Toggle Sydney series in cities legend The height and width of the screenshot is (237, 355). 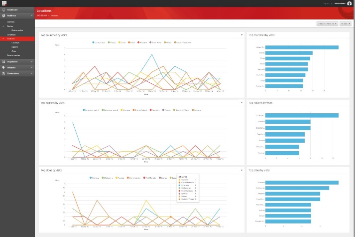163,178
